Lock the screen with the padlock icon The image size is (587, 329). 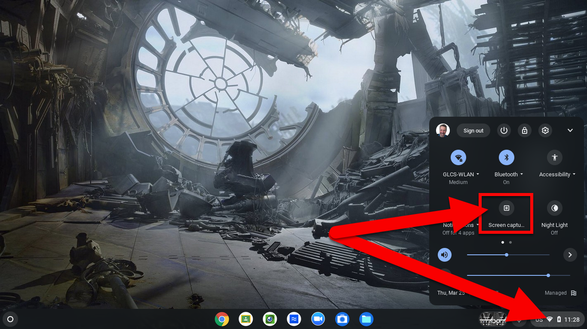[525, 130]
